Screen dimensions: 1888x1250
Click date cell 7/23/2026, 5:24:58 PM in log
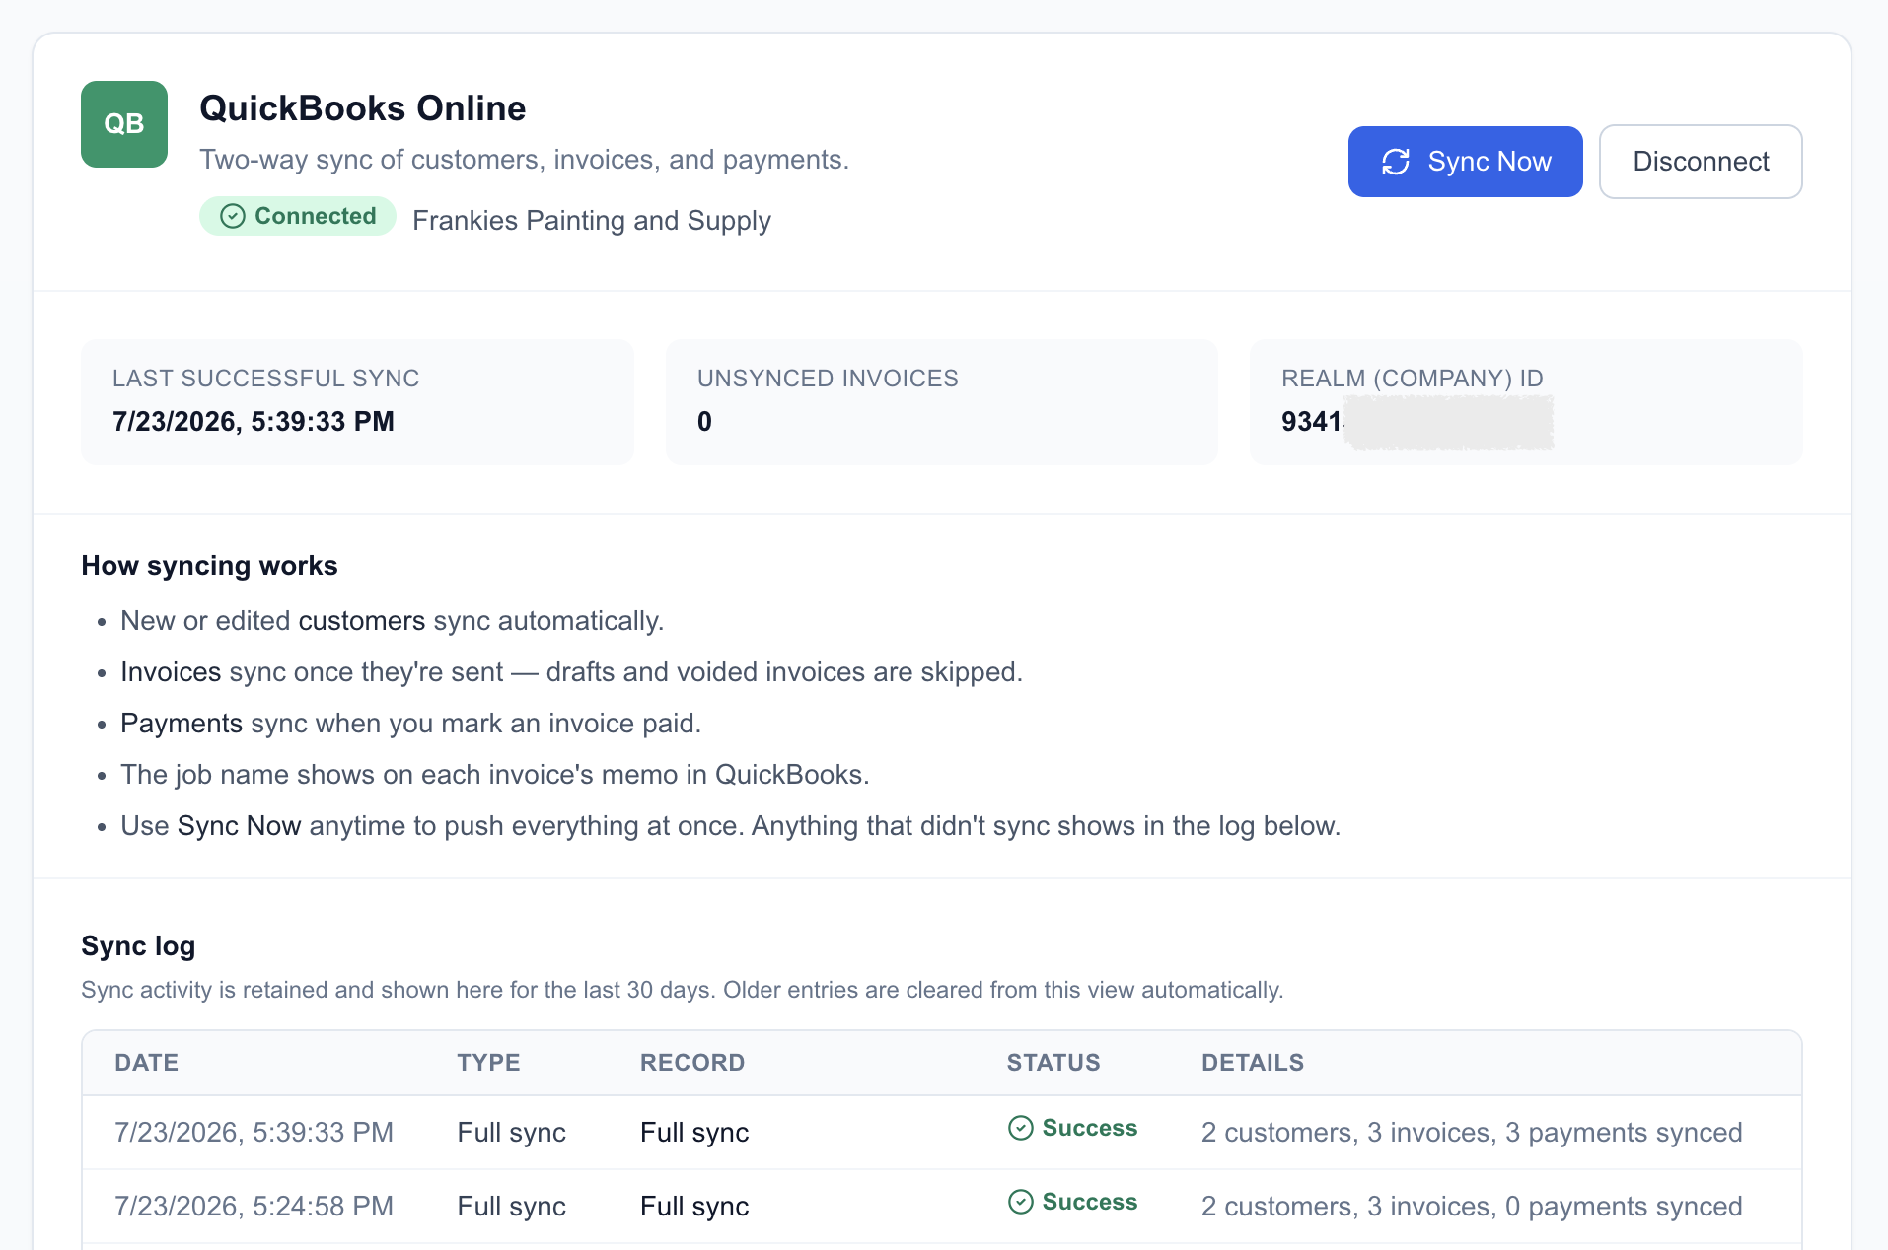[254, 1207]
